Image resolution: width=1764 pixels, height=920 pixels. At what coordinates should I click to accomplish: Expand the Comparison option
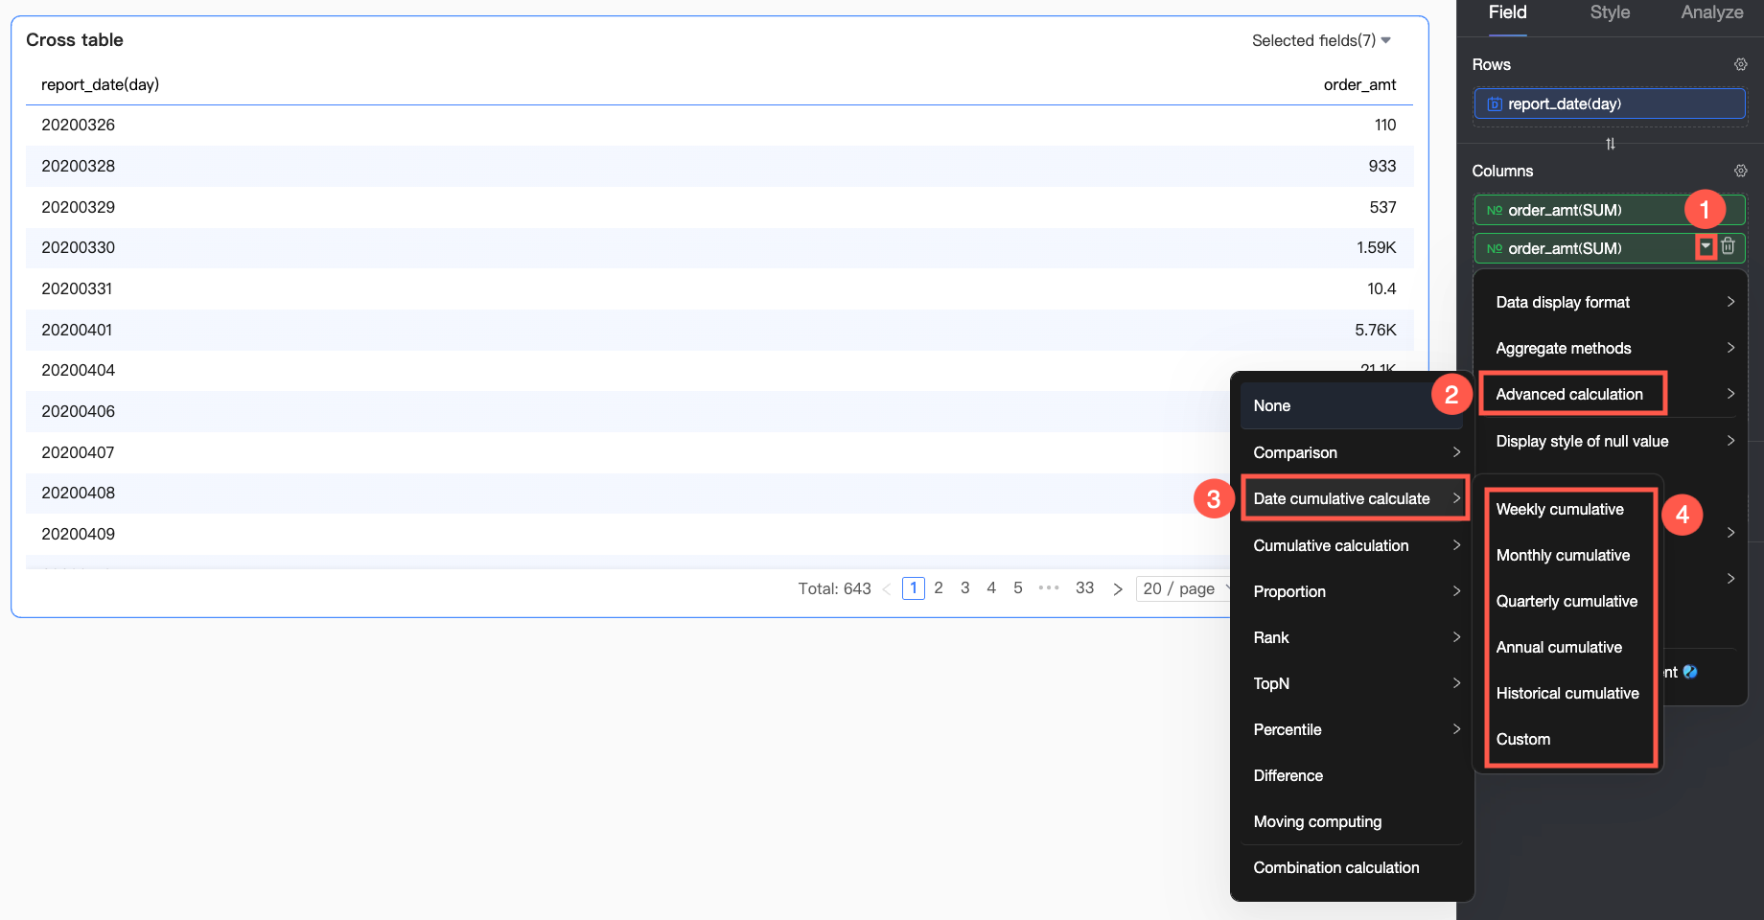pyautogui.click(x=1352, y=452)
